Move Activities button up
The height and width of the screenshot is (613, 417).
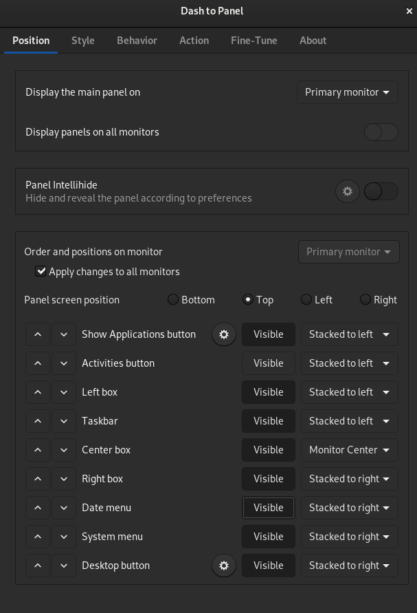point(38,363)
